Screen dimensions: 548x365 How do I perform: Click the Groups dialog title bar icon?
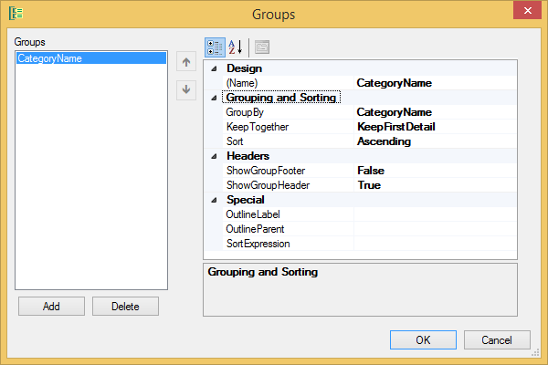16,15
